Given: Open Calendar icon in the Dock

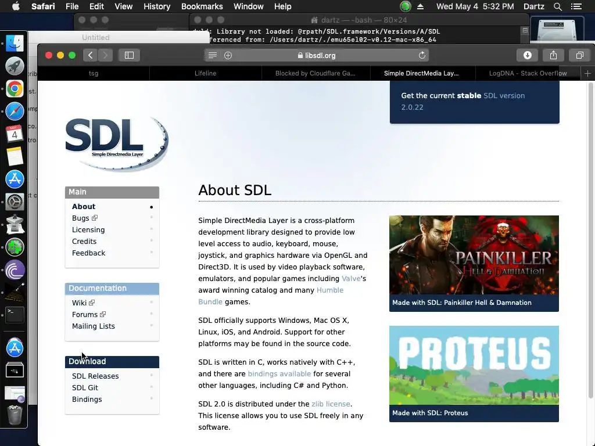Looking at the screenshot, I should [15, 134].
